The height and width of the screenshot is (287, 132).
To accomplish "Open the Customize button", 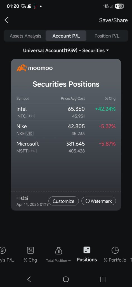I will click(63, 201).
